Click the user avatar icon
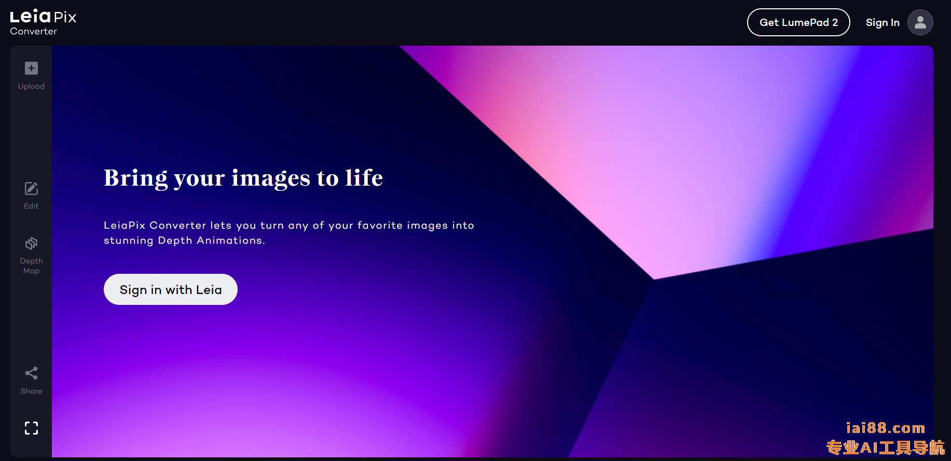Image resolution: width=951 pixels, height=461 pixels. pyautogui.click(x=920, y=22)
